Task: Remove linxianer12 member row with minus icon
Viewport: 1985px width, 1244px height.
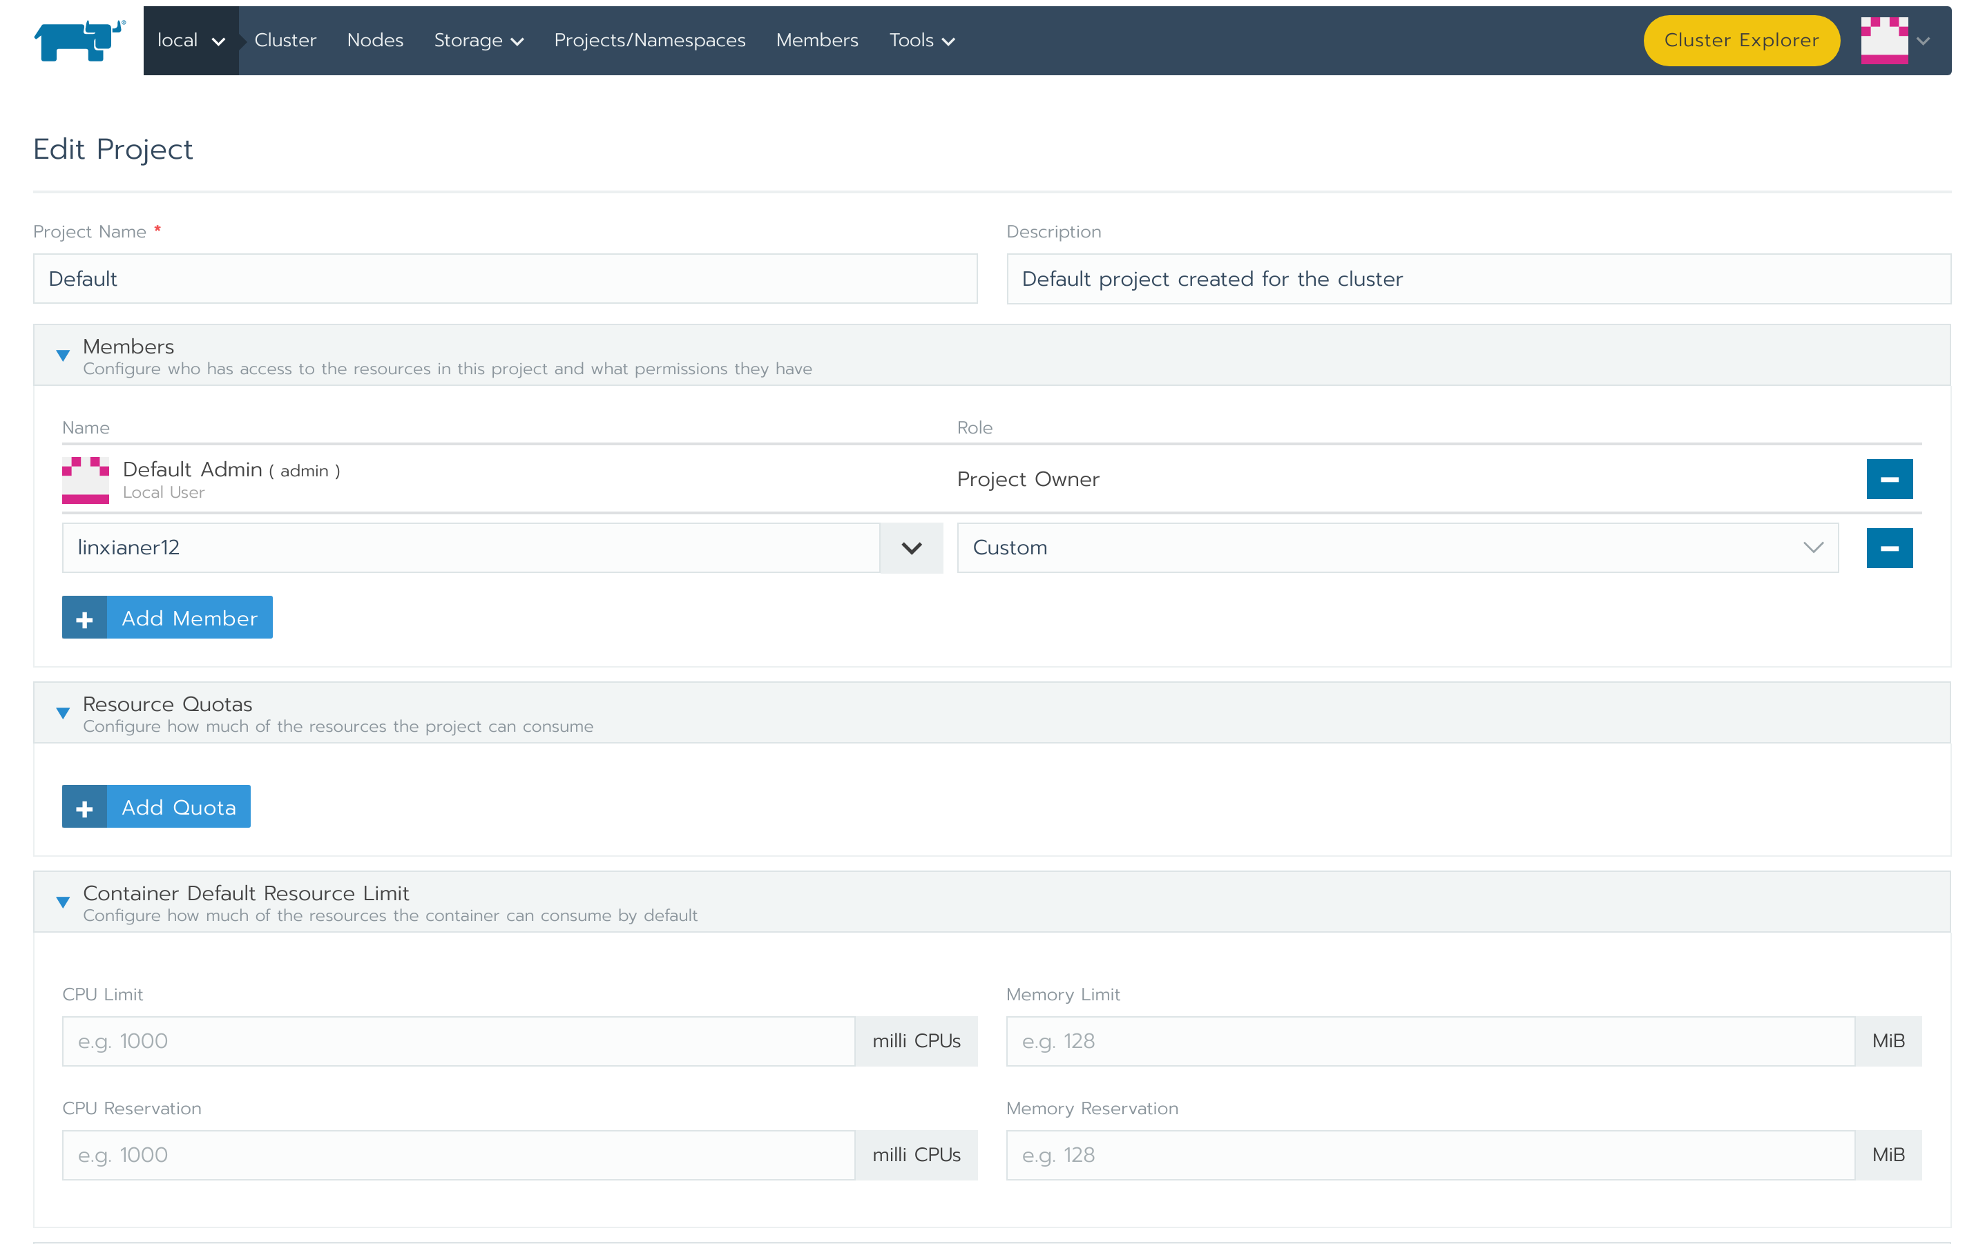Action: (x=1889, y=548)
